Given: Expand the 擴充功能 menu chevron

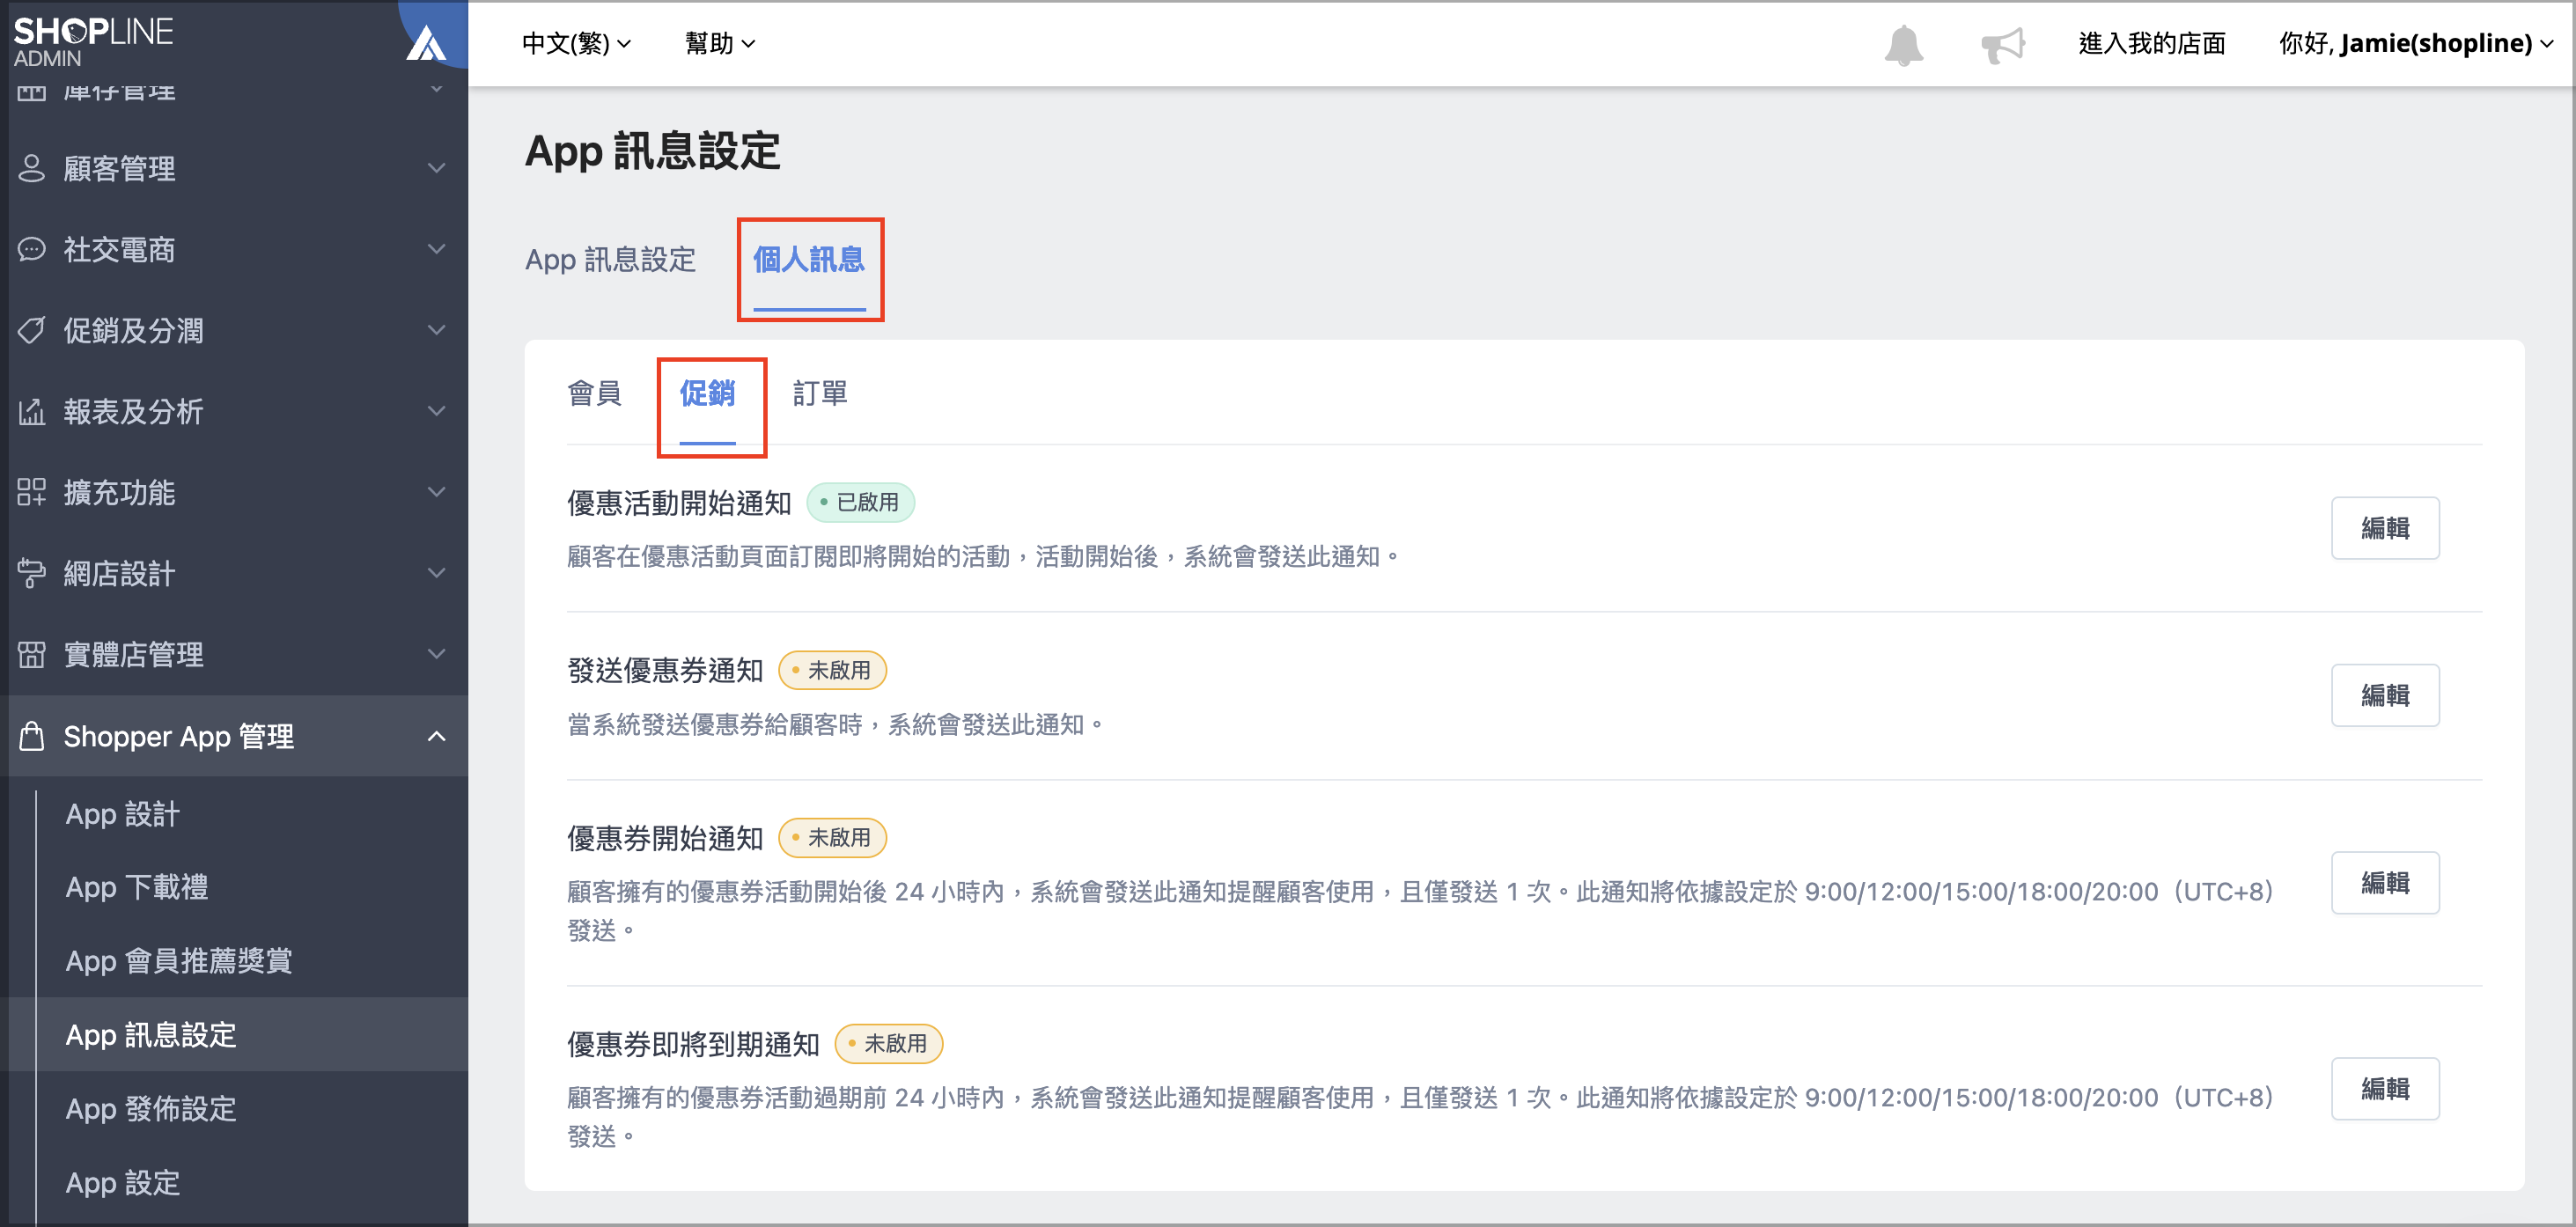Looking at the screenshot, I should (x=437, y=492).
